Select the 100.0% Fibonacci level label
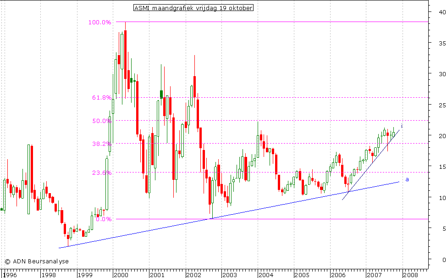Viewport: 447px width, 278px height. [x=100, y=22]
